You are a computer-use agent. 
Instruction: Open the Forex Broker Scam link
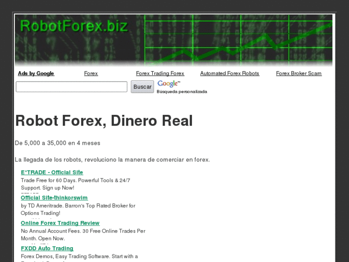pos(299,74)
